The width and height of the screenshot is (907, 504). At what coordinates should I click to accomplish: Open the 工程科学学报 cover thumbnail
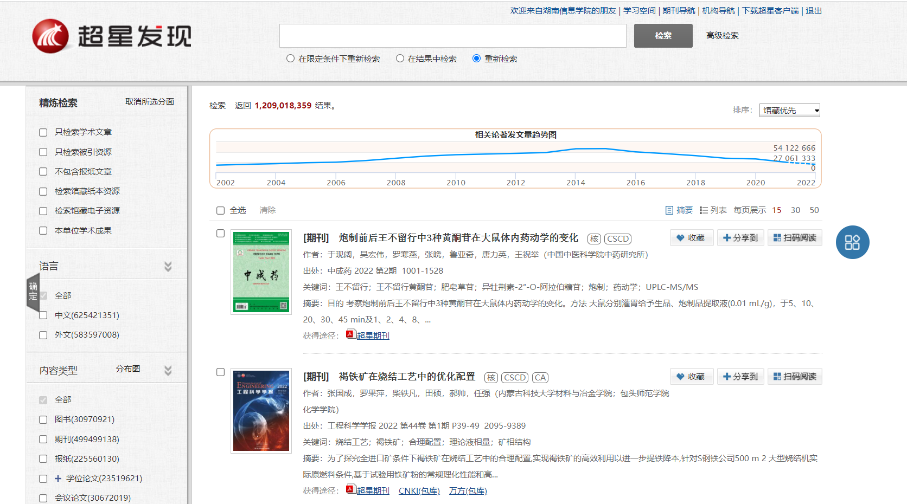click(261, 411)
